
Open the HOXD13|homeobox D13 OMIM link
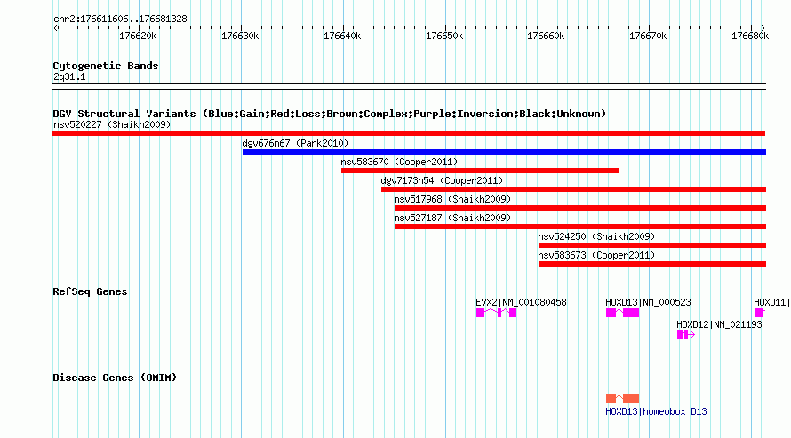coord(656,411)
